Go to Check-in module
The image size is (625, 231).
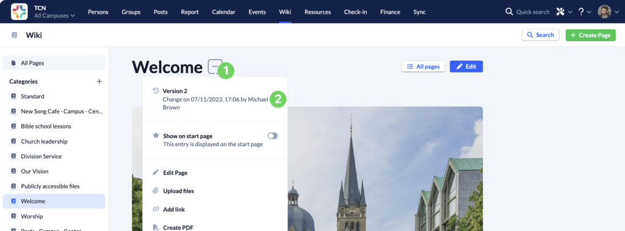(356, 12)
